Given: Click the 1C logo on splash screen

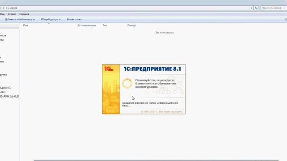Looking at the screenshot, I should pyautogui.click(x=109, y=69).
